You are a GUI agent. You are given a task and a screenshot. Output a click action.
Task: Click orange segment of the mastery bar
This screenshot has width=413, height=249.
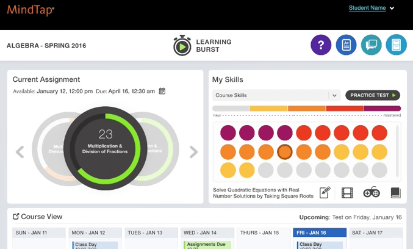coord(307,108)
